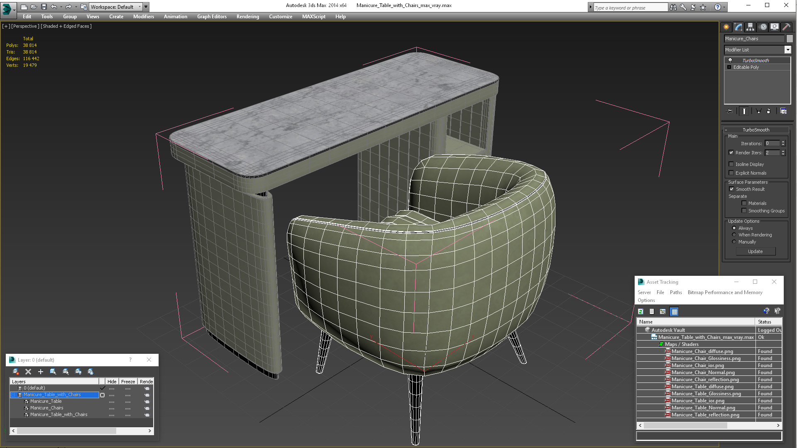Click Create New Layer icon
Image resolution: width=797 pixels, height=448 pixels.
coord(16,372)
